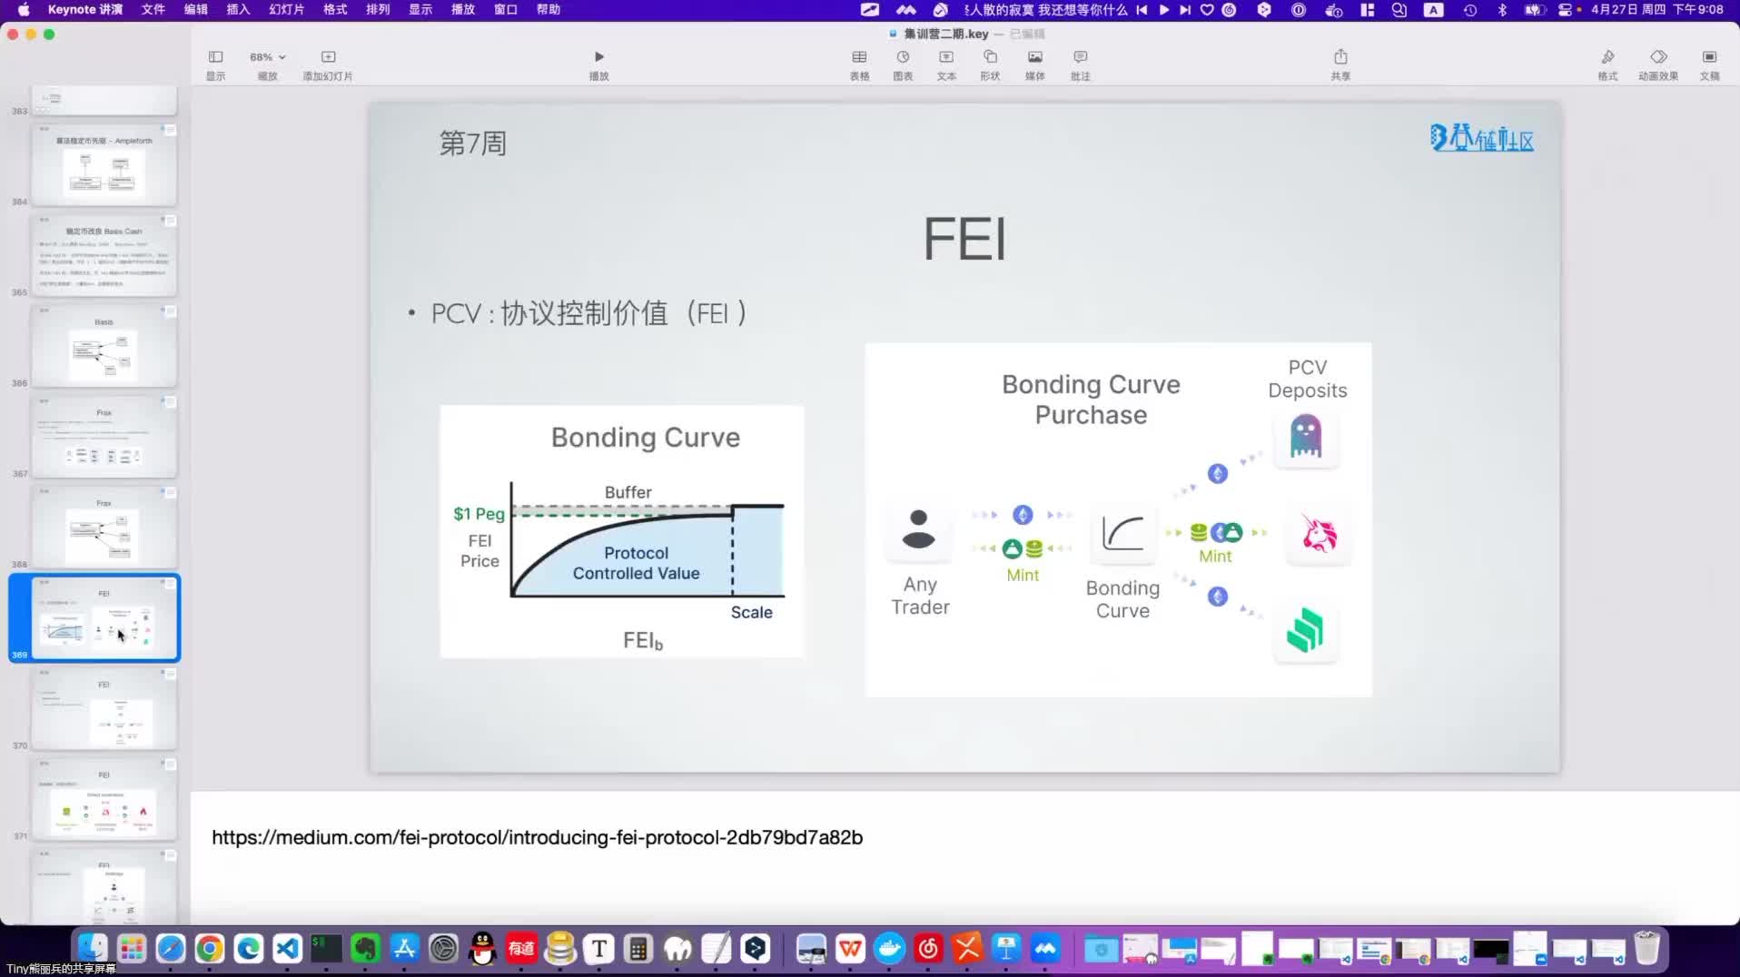Image resolution: width=1740 pixels, height=977 pixels.
Task: Select slide 365 Basis Cash thumbnail
Action: pyautogui.click(x=104, y=255)
